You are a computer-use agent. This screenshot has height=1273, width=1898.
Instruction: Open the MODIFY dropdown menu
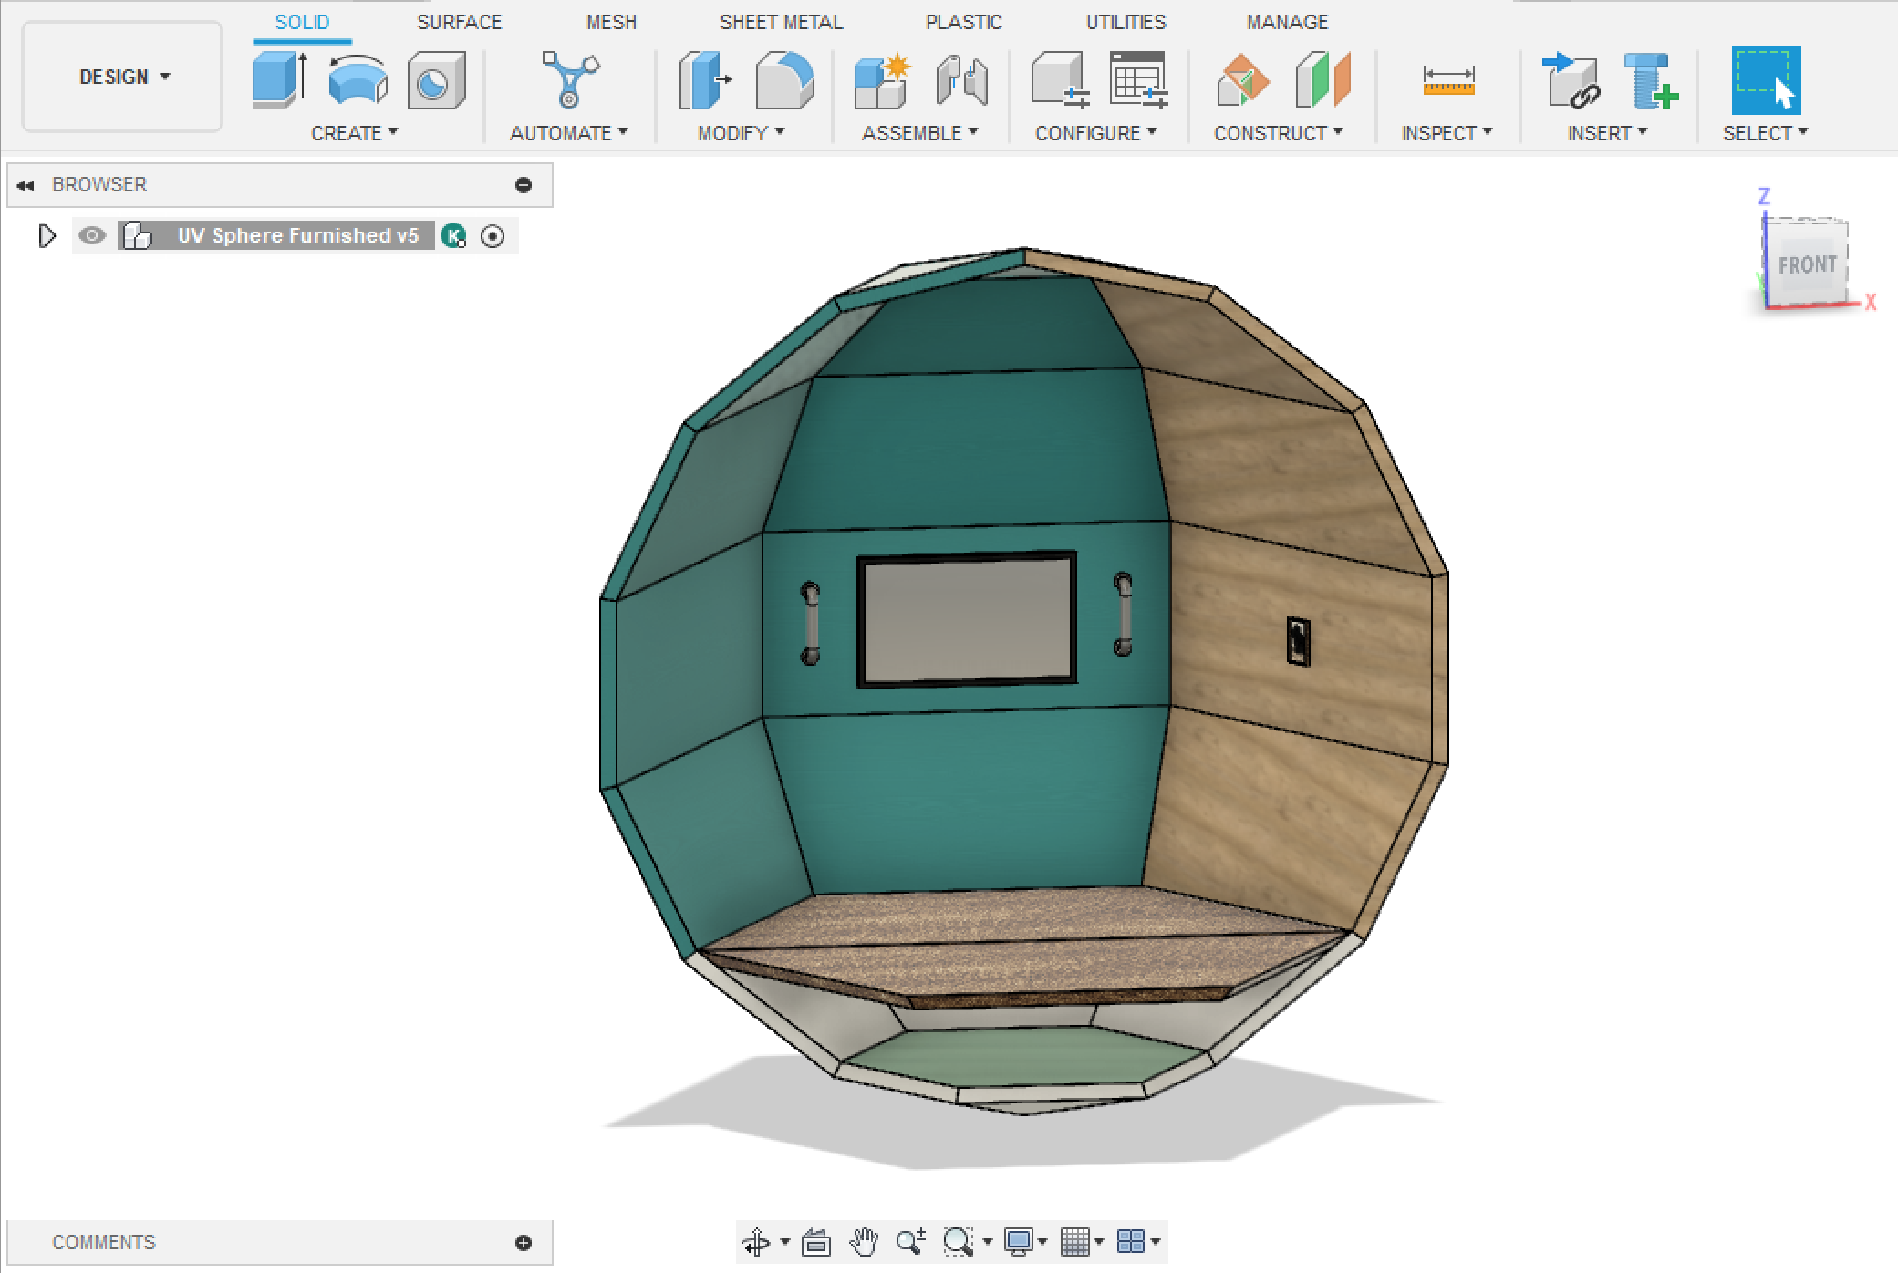pyautogui.click(x=741, y=133)
